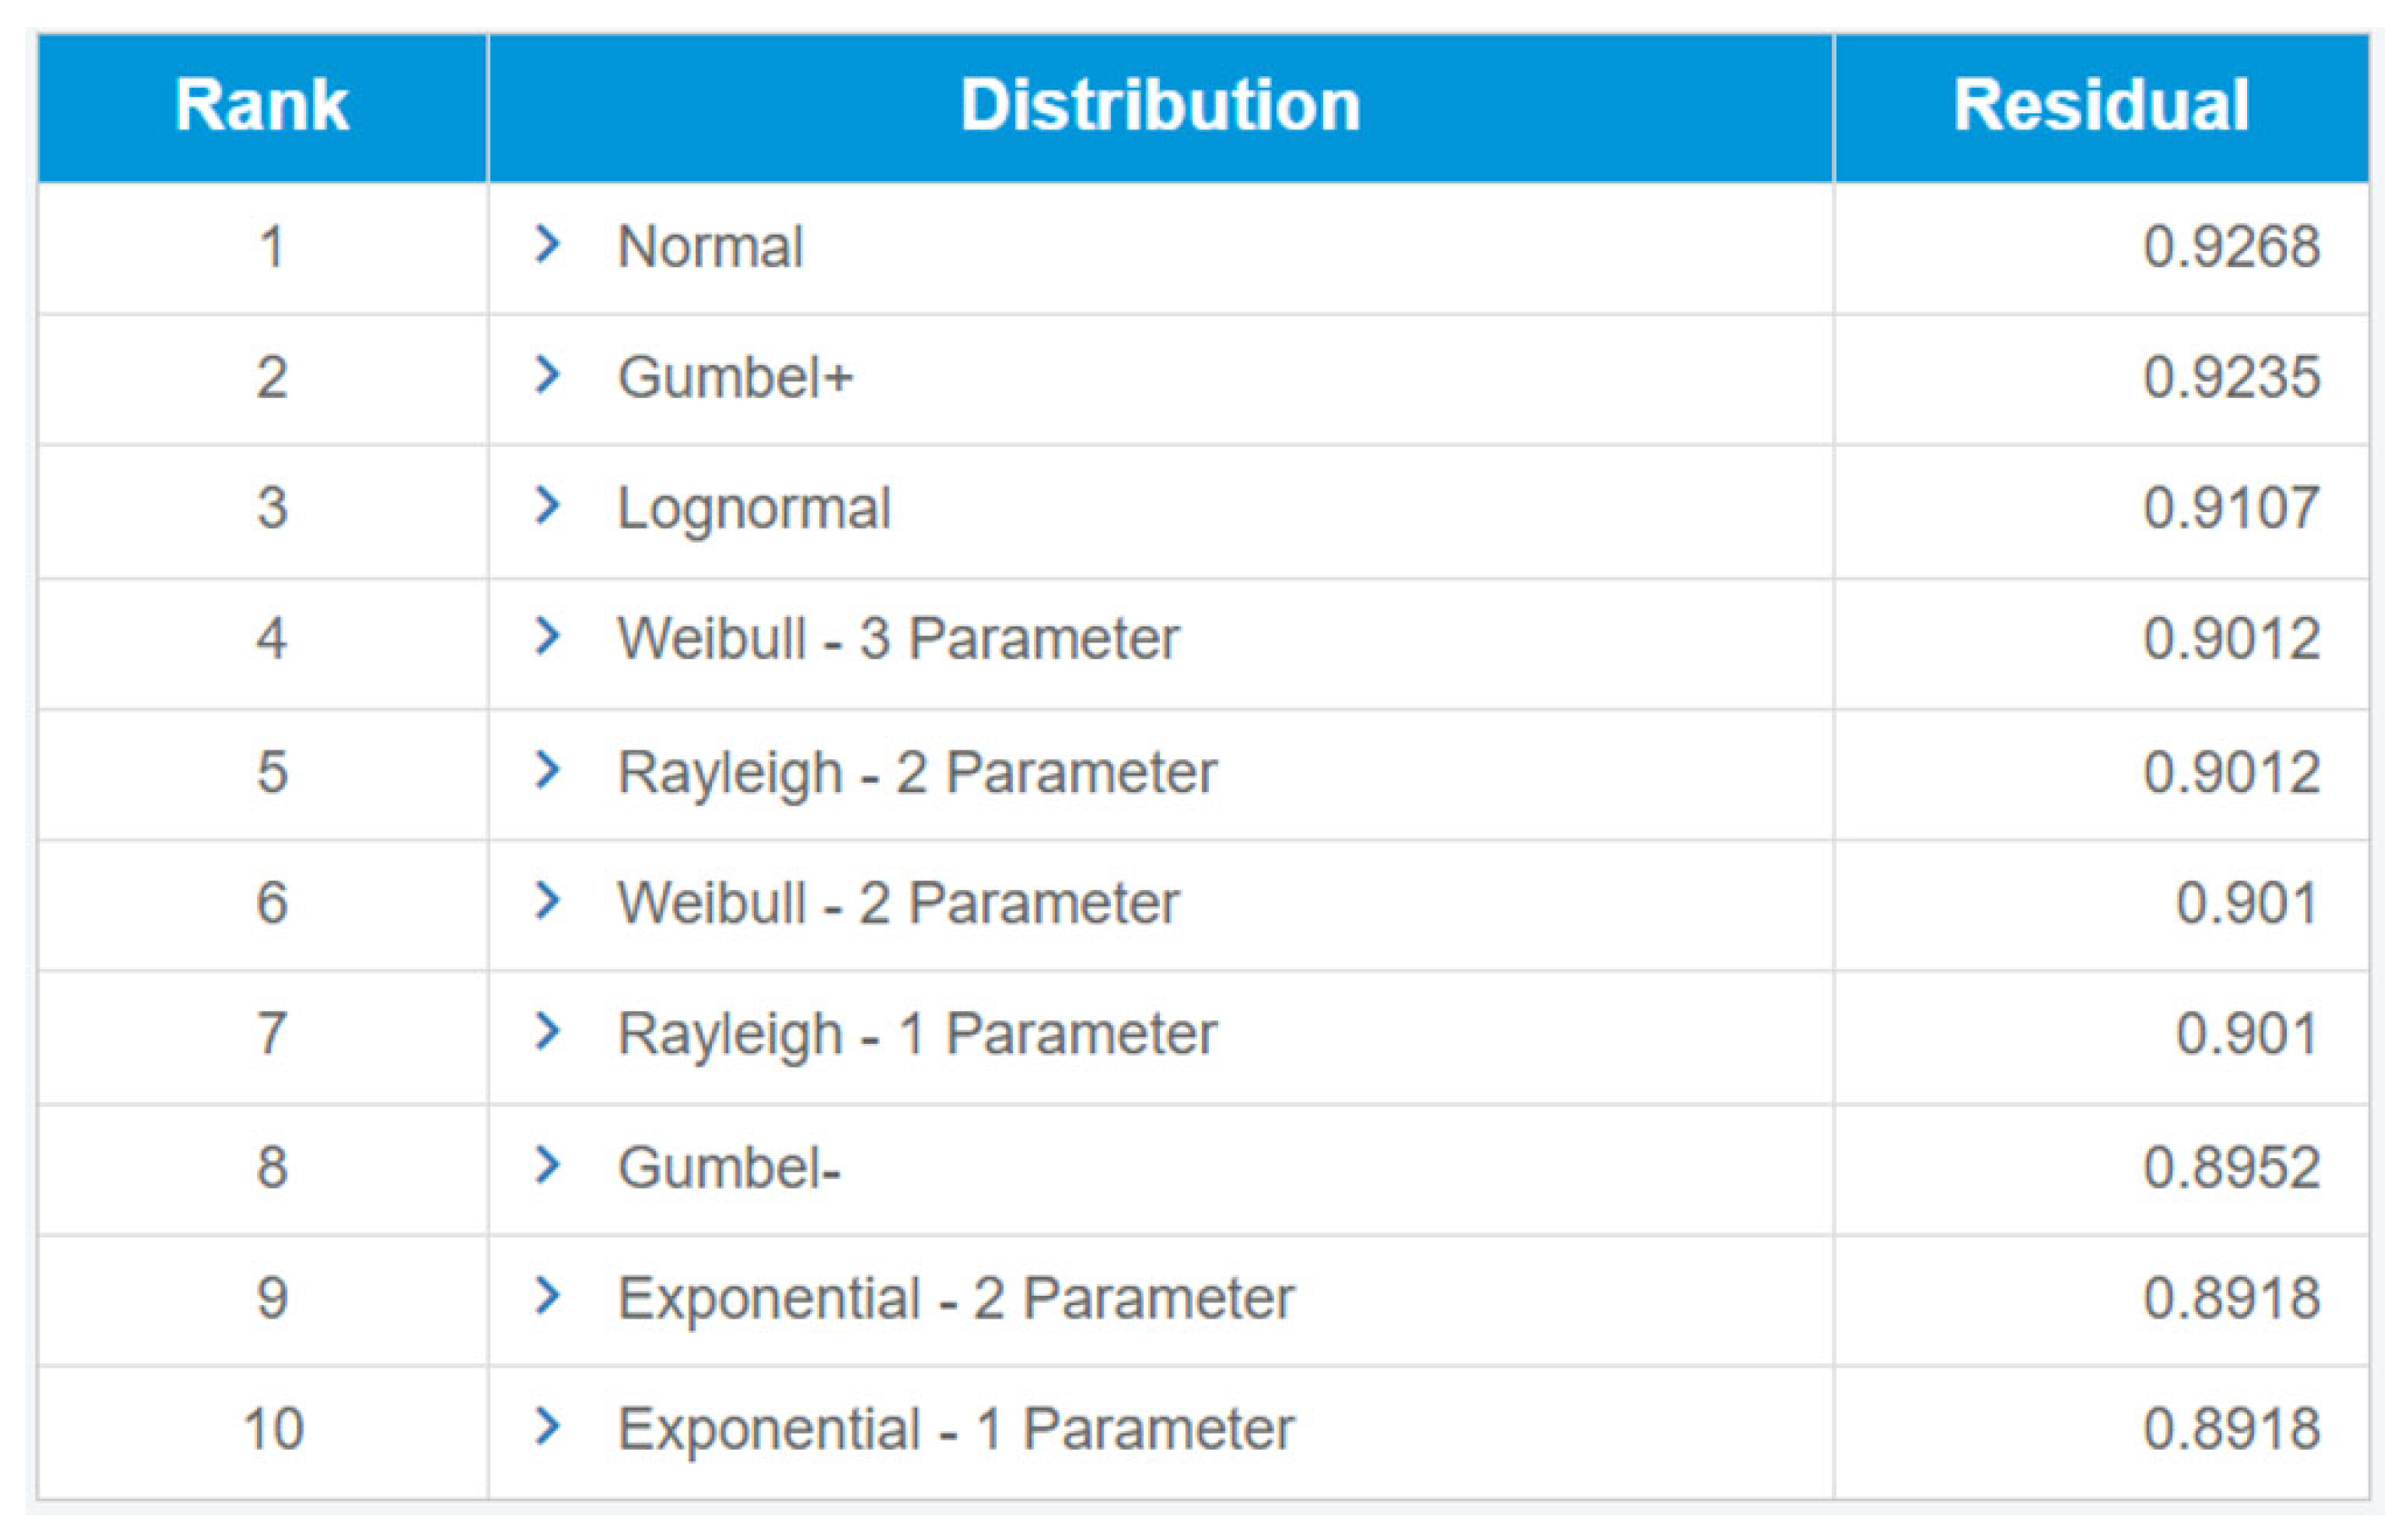This screenshot has width=2406, height=1540.
Task: Expand the Normal distribution row
Action: click(x=547, y=245)
